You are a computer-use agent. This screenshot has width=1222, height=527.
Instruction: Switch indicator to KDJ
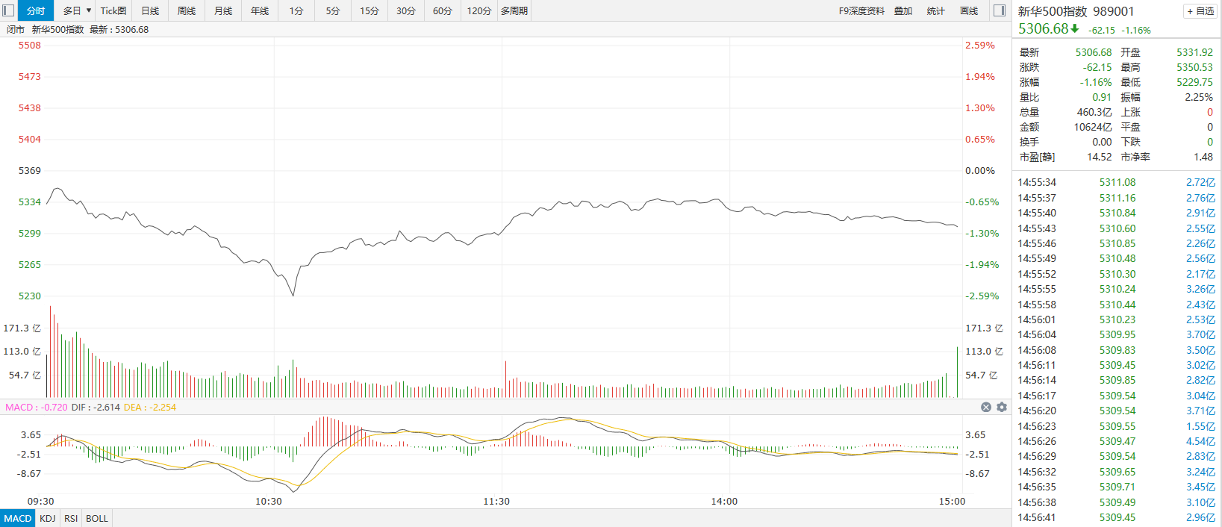(x=48, y=518)
